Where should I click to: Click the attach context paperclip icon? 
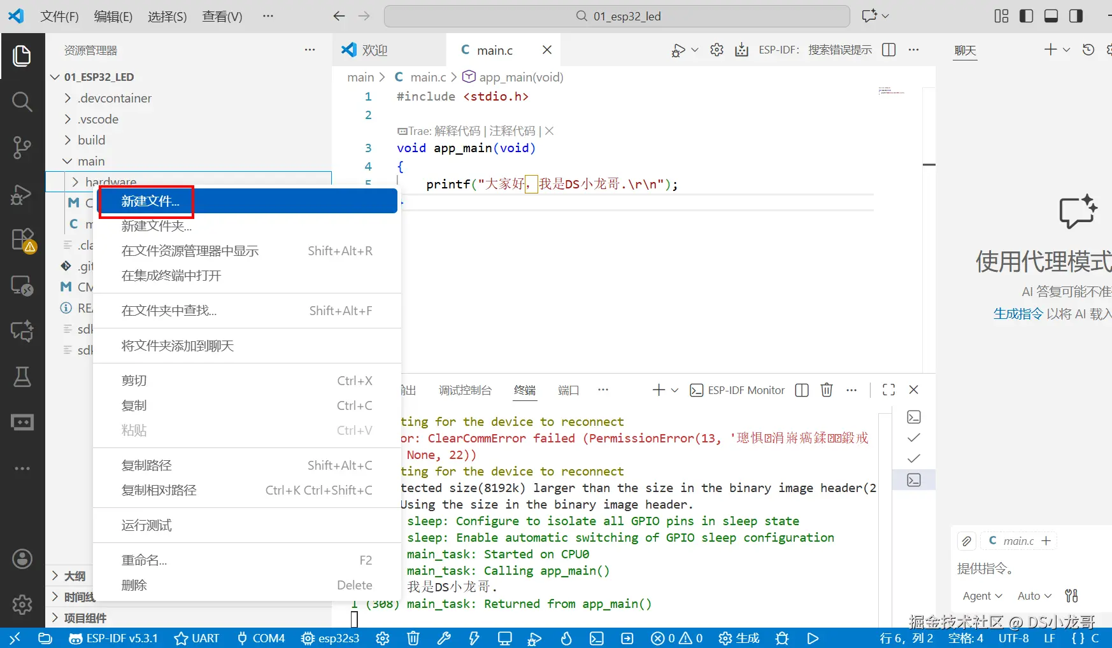(x=967, y=541)
